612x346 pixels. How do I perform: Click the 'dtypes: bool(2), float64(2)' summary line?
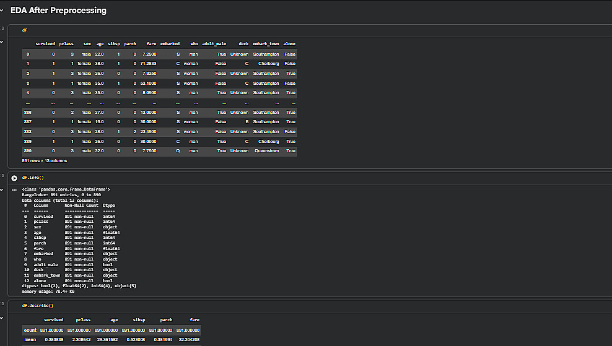pyautogui.click(x=79, y=286)
